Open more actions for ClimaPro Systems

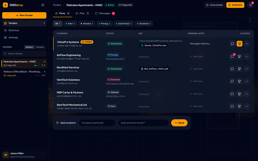click(246, 44)
